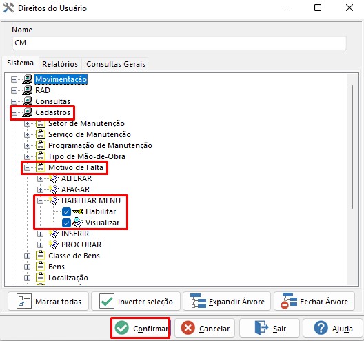
Task: Click the Motivo de Falta notepad icon
Action: [41, 167]
